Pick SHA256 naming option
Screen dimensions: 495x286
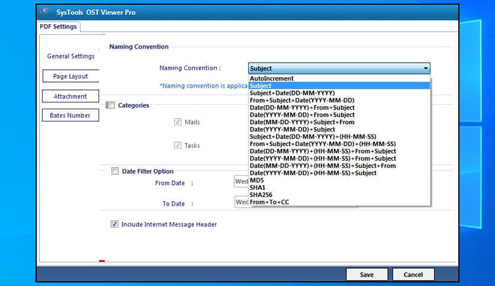pos(339,194)
